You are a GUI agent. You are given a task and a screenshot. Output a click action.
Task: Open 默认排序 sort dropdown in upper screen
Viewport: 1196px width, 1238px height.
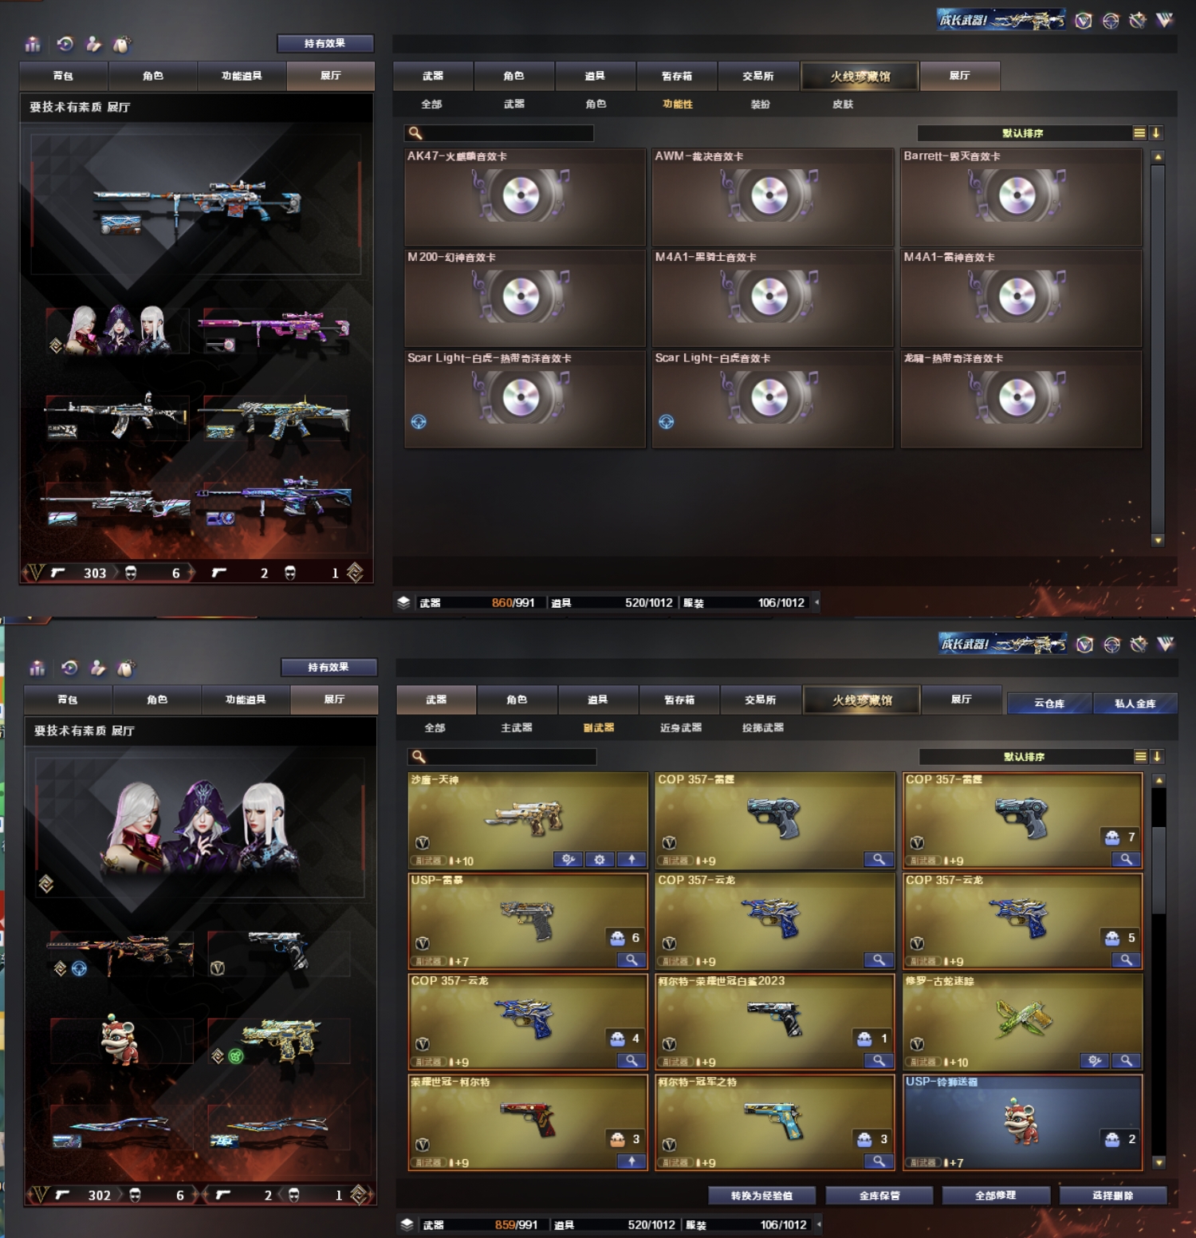[1023, 133]
